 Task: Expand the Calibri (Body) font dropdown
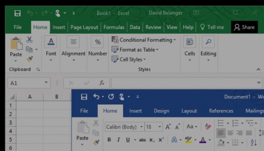tap(141, 127)
